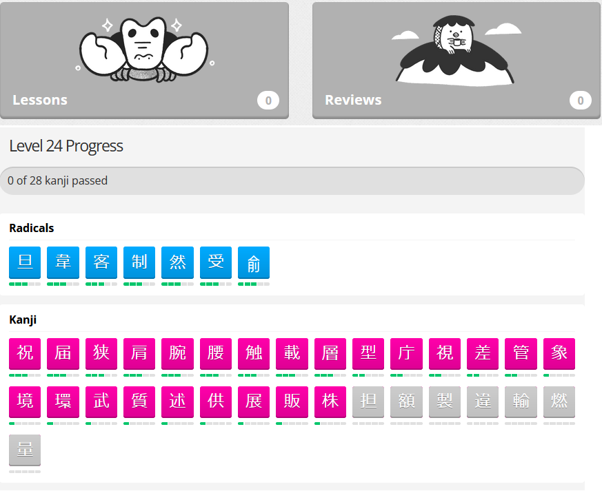The height and width of the screenshot is (491, 602).
Task: Click the 'Level 24 Progress' heading
Action: point(66,146)
